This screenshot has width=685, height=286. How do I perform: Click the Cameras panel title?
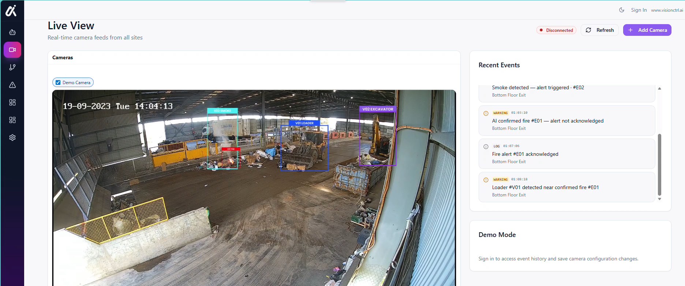point(63,57)
